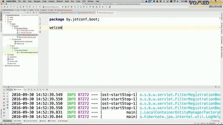This screenshot has height=125, width=223.
Task: Click the Find magnifier icon in toolbar
Action: click(27, 7)
